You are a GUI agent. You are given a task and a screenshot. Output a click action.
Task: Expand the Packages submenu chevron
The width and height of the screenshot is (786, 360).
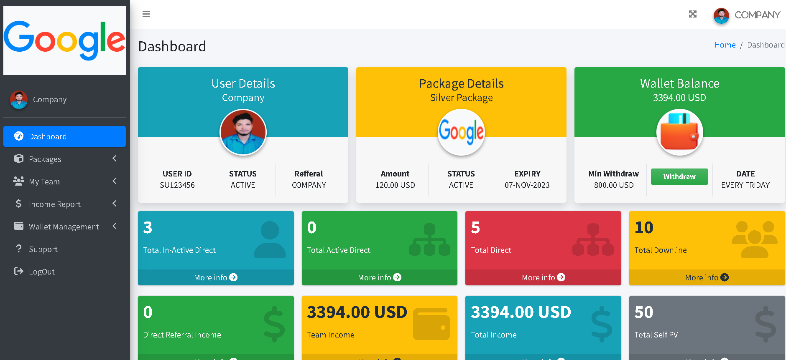(x=115, y=159)
